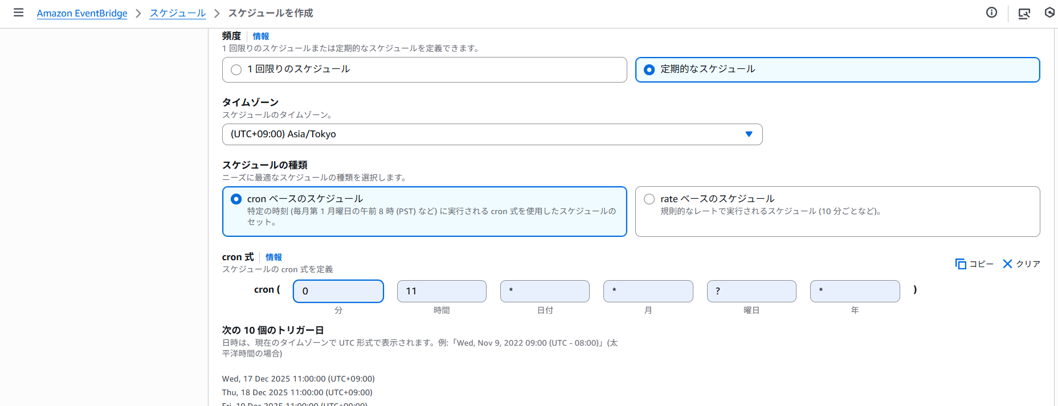Choose the cron ベースのスケジュール option

click(x=236, y=199)
